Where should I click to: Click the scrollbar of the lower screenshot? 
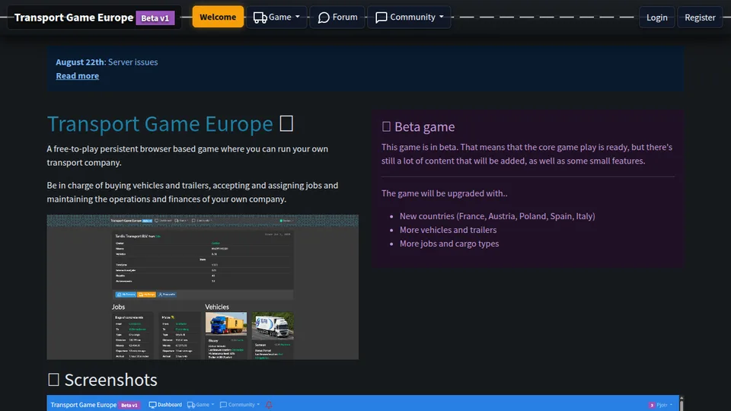click(681, 403)
